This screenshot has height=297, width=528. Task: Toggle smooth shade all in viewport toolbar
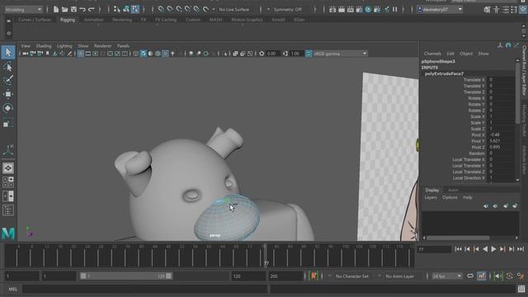pyautogui.click(x=143, y=54)
